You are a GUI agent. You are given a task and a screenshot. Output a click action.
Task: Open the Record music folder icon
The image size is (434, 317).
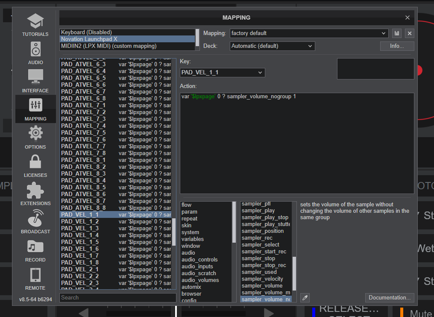tap(35, 247)
